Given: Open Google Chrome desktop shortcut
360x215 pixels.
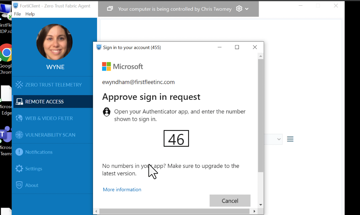Looking at the screenshot, I should pyautogui.click(x=6, y=59).
